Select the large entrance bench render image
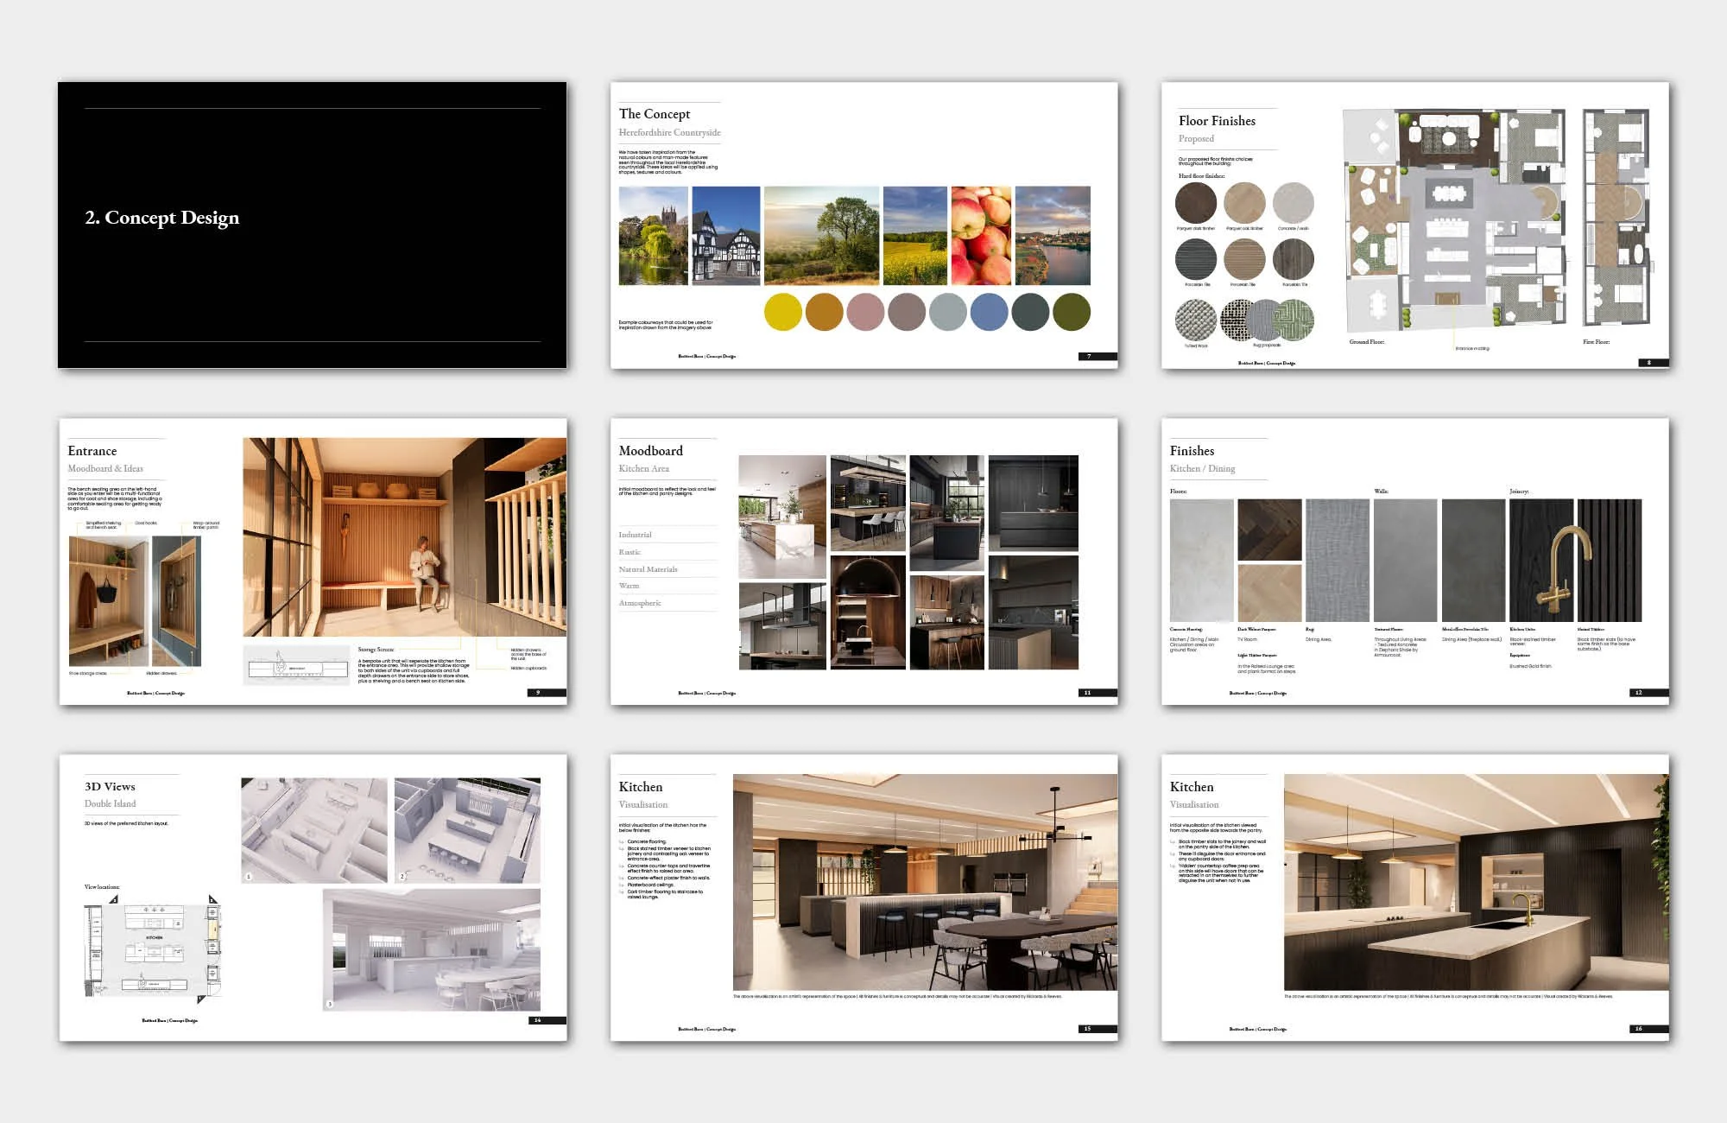The width and height of the screenshot is (1727, 1123). pos(404,536)
